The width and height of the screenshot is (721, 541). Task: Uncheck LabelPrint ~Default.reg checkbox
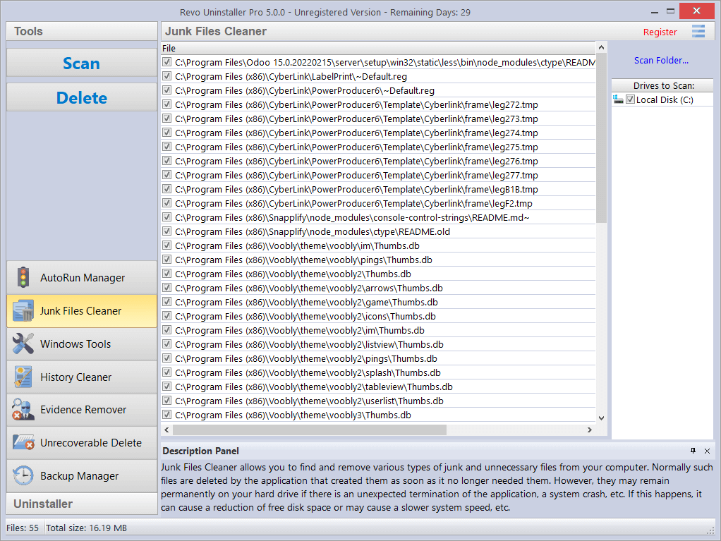pyautogui.click(x=167, y=76)
